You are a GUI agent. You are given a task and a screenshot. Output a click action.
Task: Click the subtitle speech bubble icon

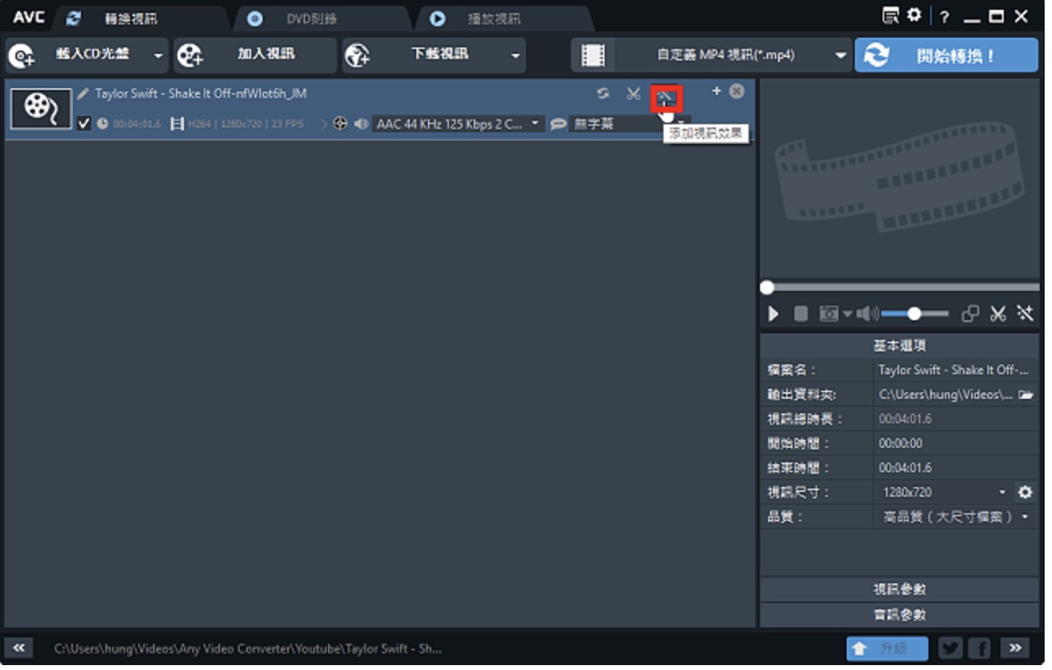pos(558,124)
